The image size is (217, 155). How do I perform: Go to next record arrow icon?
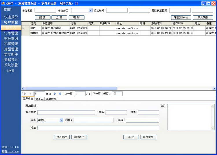click(x=55, y=94)
